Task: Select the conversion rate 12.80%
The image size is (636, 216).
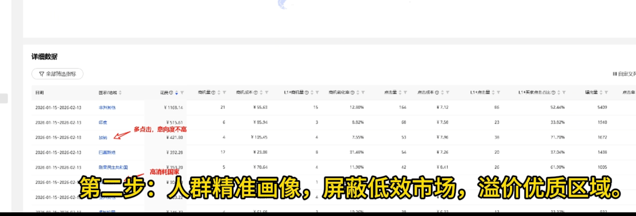Action: 357,107
